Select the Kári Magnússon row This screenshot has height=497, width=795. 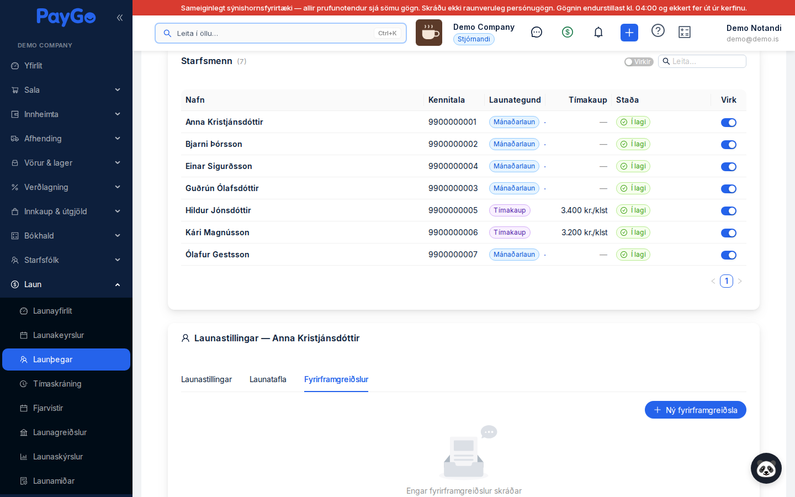point(464,232)
